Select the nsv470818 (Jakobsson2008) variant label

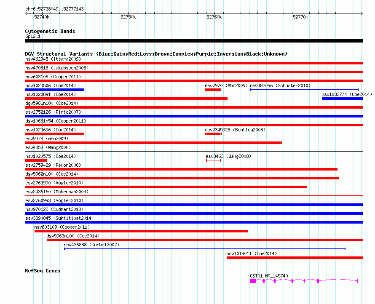click(57, 68)
